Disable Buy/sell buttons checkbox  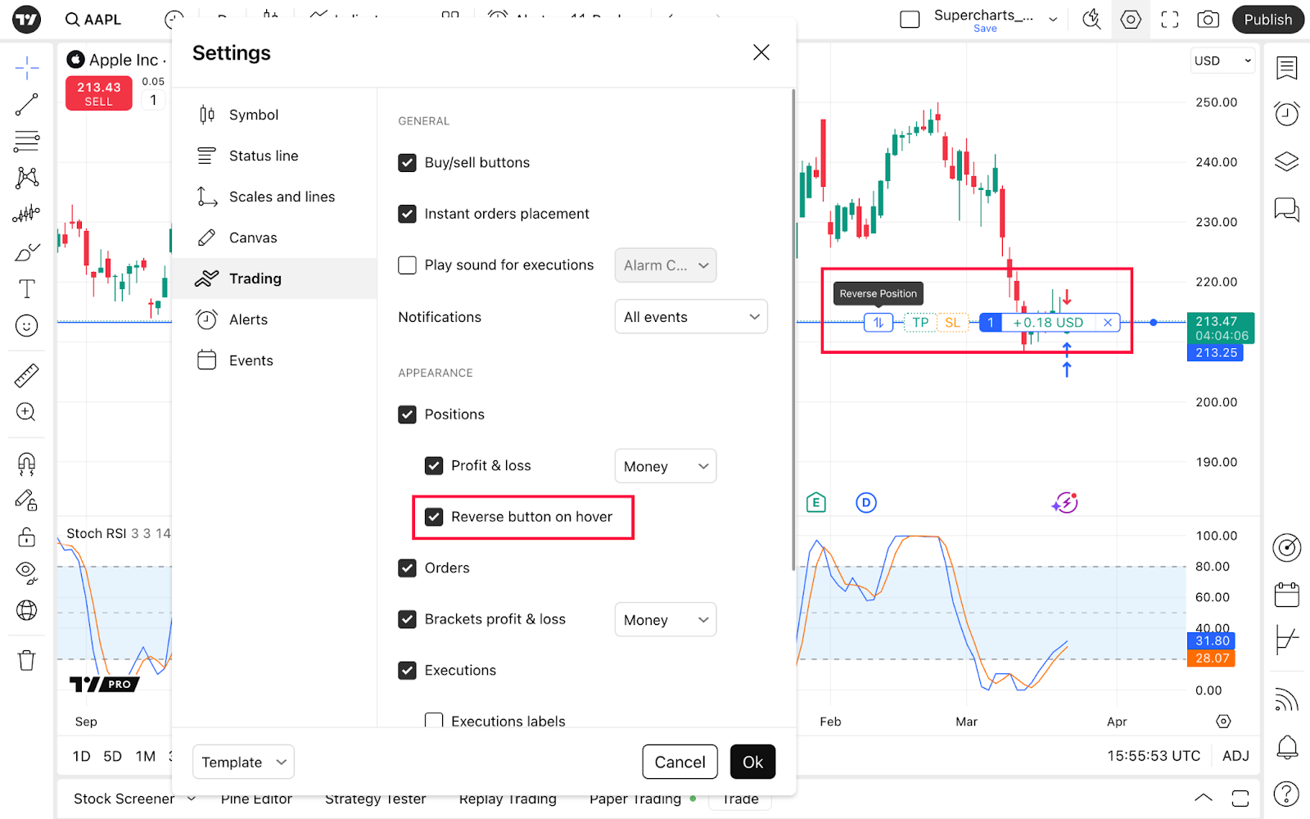407,163
